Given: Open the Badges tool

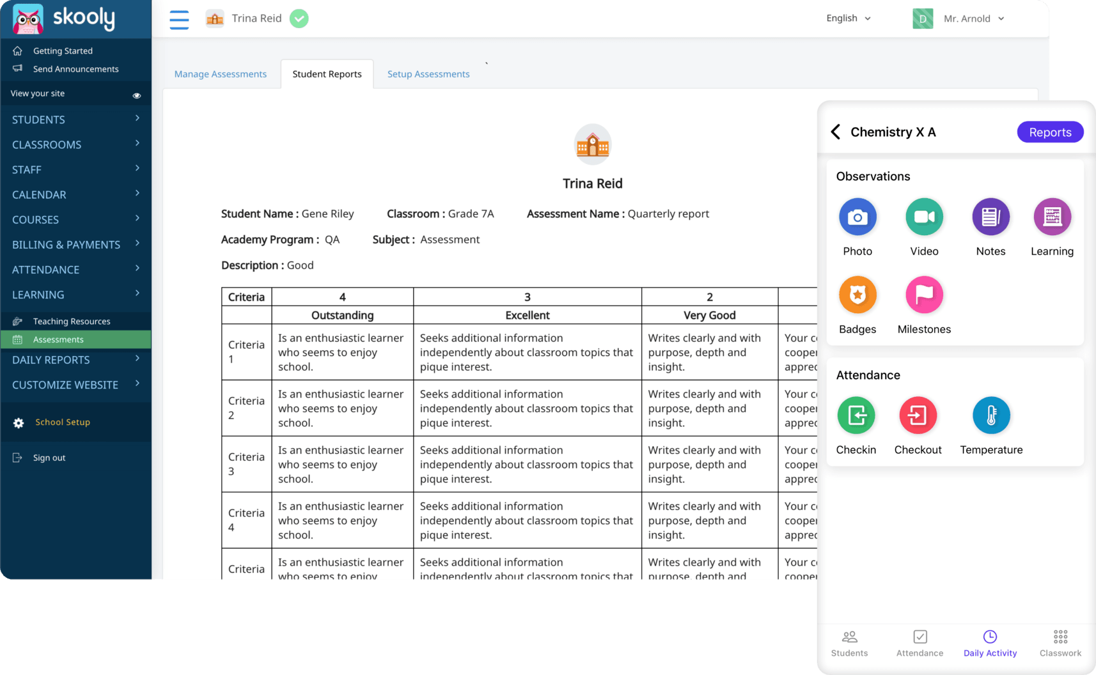Looking at the screenshot, I should 857,295.
